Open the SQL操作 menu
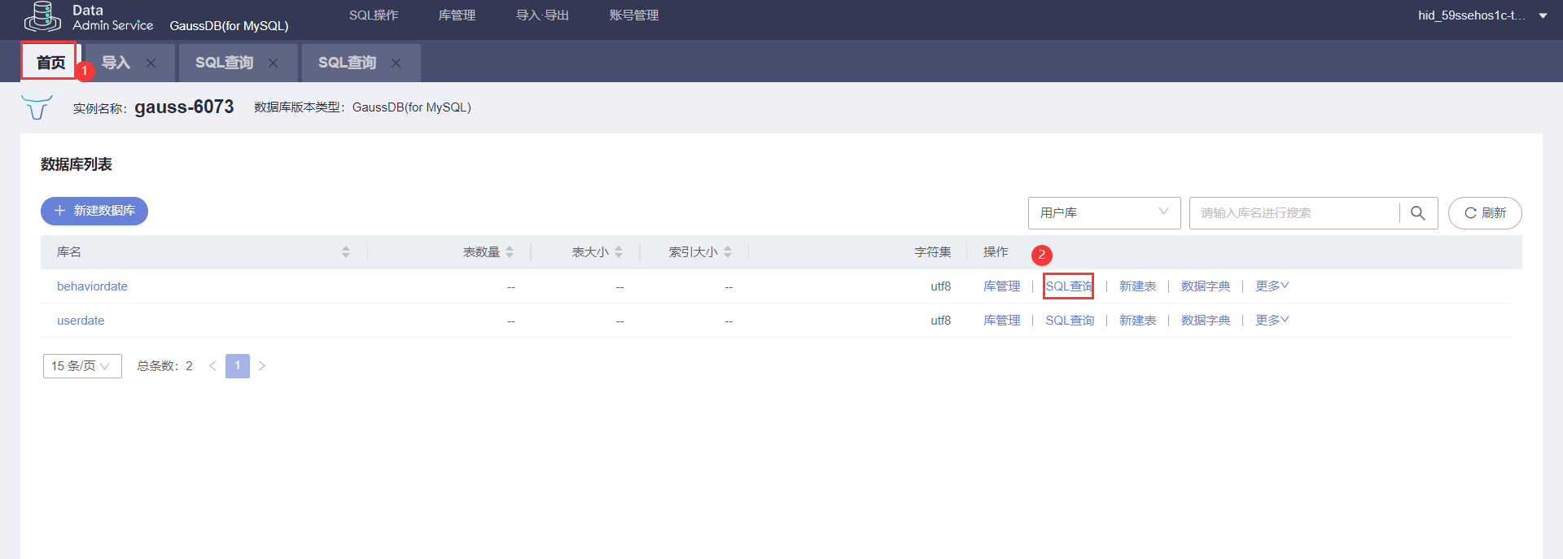 coord(374,15)
